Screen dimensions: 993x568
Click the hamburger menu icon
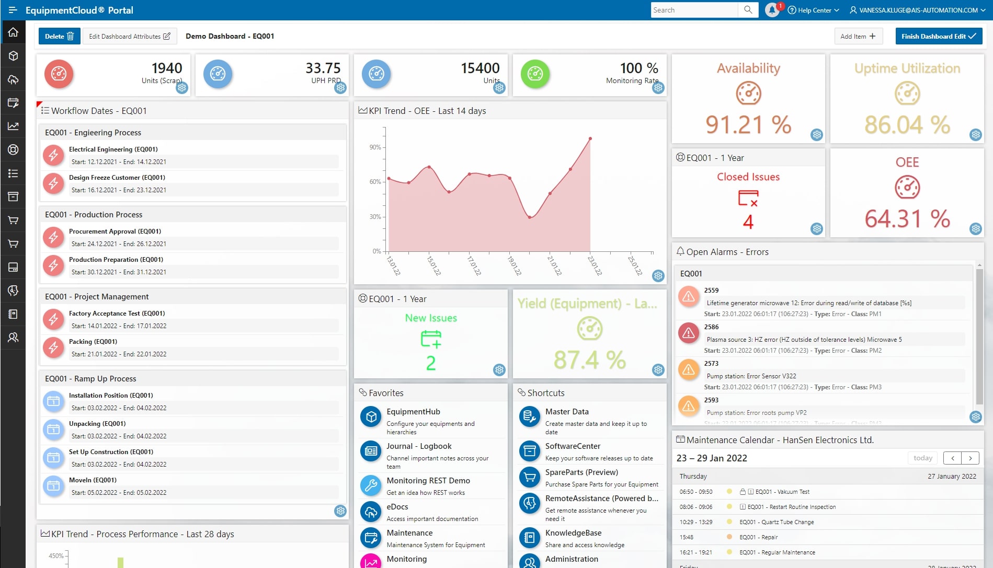13,10
